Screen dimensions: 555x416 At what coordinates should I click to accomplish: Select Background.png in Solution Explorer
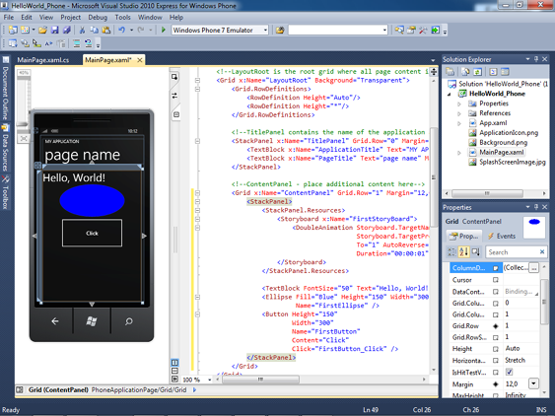coord(503,143)
